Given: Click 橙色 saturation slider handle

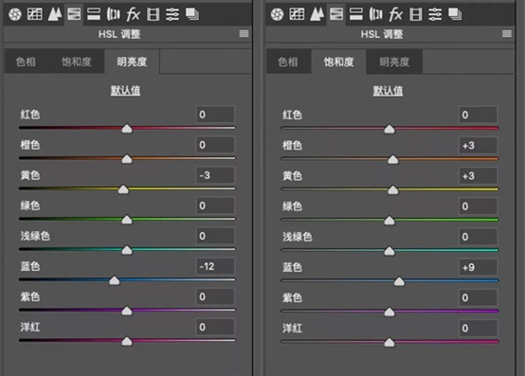Looking at the screenshot, I should coord(392,160).
